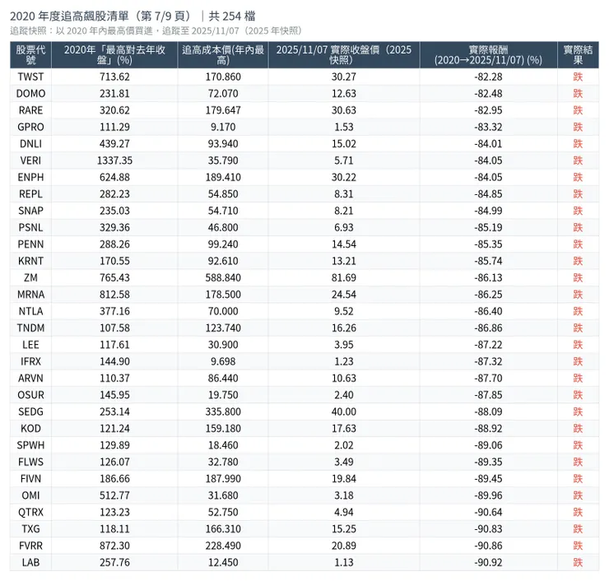
Task: Select the KOD ticker cell
Action: point(30,429)
